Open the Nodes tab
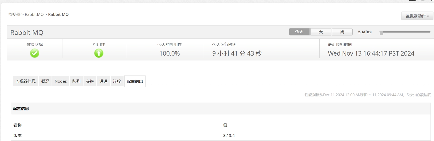 pos(61,81)
